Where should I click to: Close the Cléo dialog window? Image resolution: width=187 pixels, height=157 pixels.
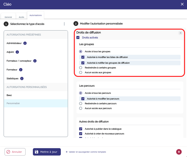click(x=182, y=4)
